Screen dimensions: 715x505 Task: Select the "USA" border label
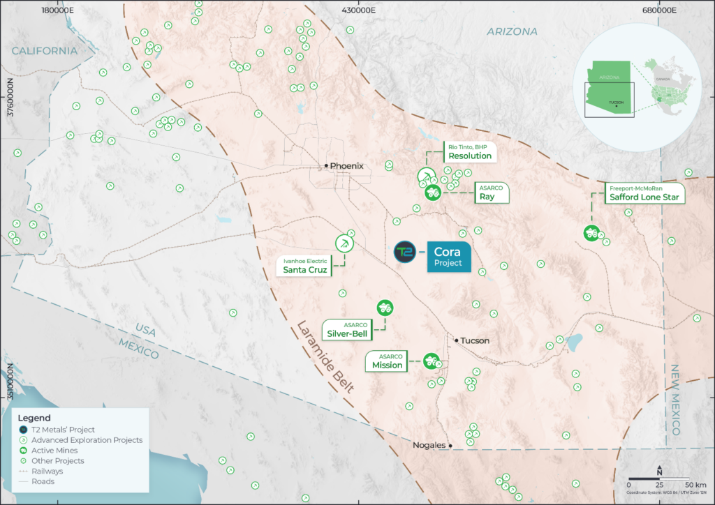[x=145, y=329]
